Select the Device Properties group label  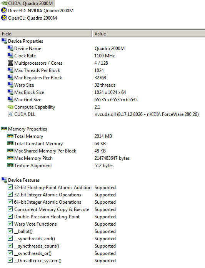click(26, 41)
